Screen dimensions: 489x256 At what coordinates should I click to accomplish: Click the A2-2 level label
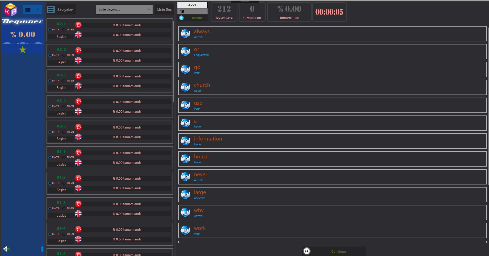61,49
